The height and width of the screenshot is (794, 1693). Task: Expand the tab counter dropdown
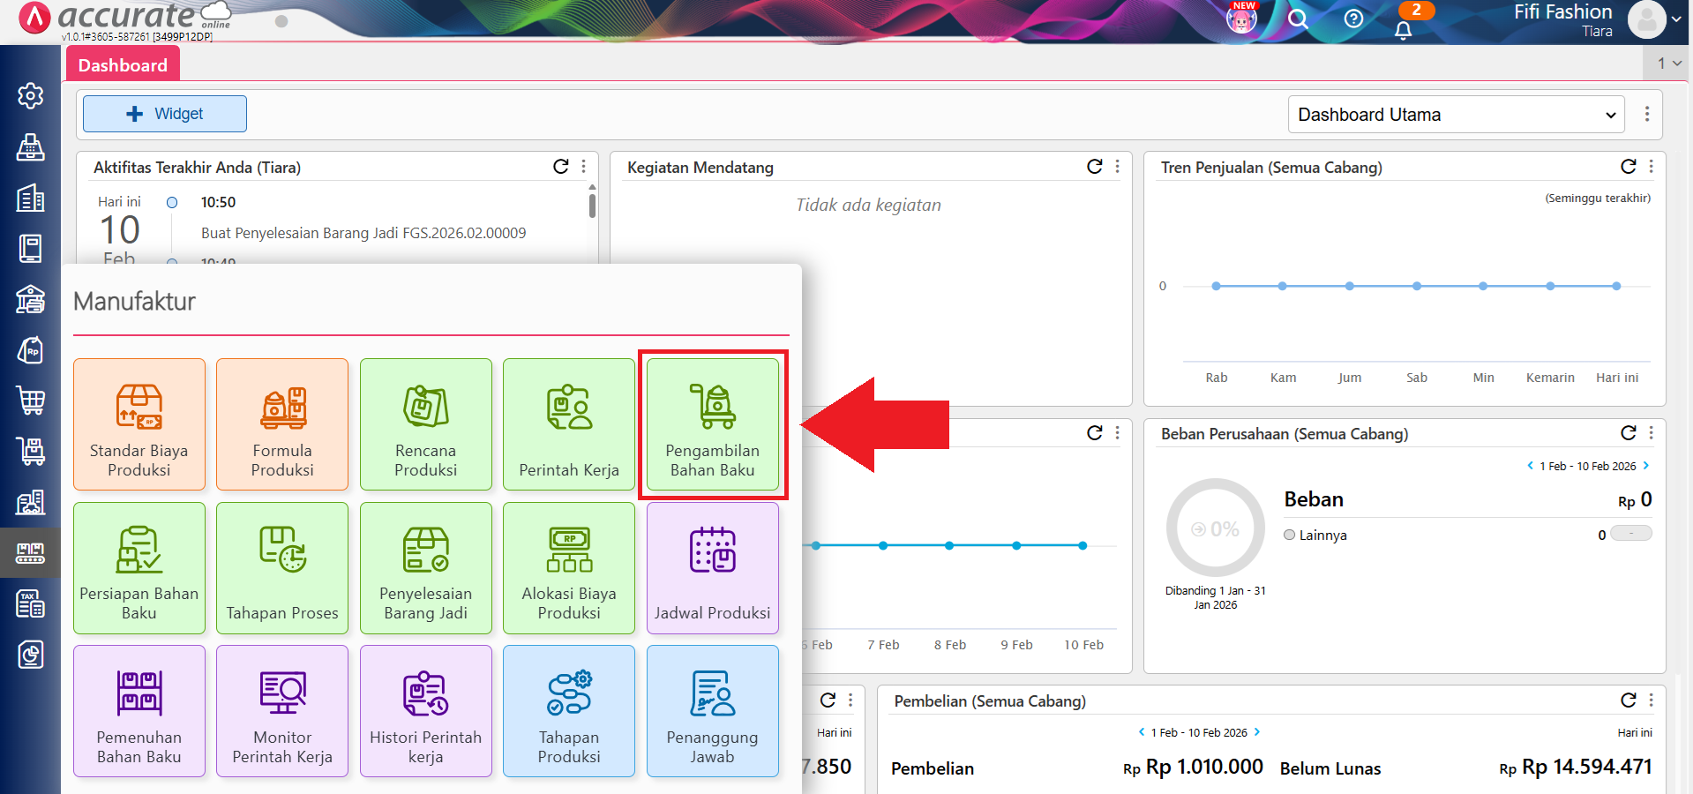(x=1668, y=64)
